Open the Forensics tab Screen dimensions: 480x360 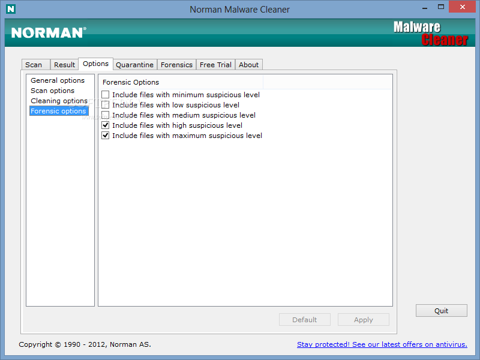coord(176,65)
